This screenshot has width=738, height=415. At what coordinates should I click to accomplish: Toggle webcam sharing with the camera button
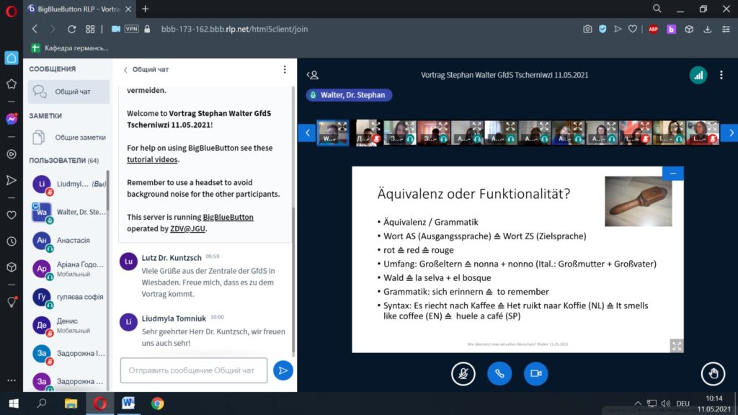tap(535, 374)
